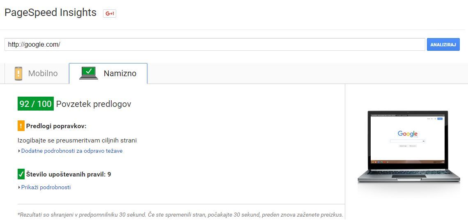Click the phone warning icon on Mobilno tab
This screenshot has height=224, width=468.
[x=18, y=74]
